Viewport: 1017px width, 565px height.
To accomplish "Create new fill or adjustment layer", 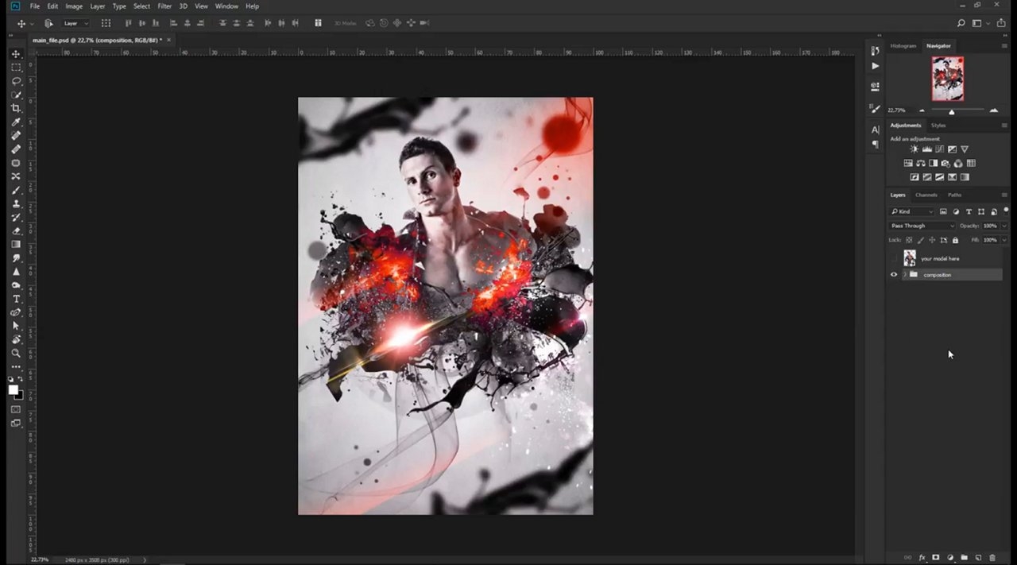I will click(x=950, y=558).
